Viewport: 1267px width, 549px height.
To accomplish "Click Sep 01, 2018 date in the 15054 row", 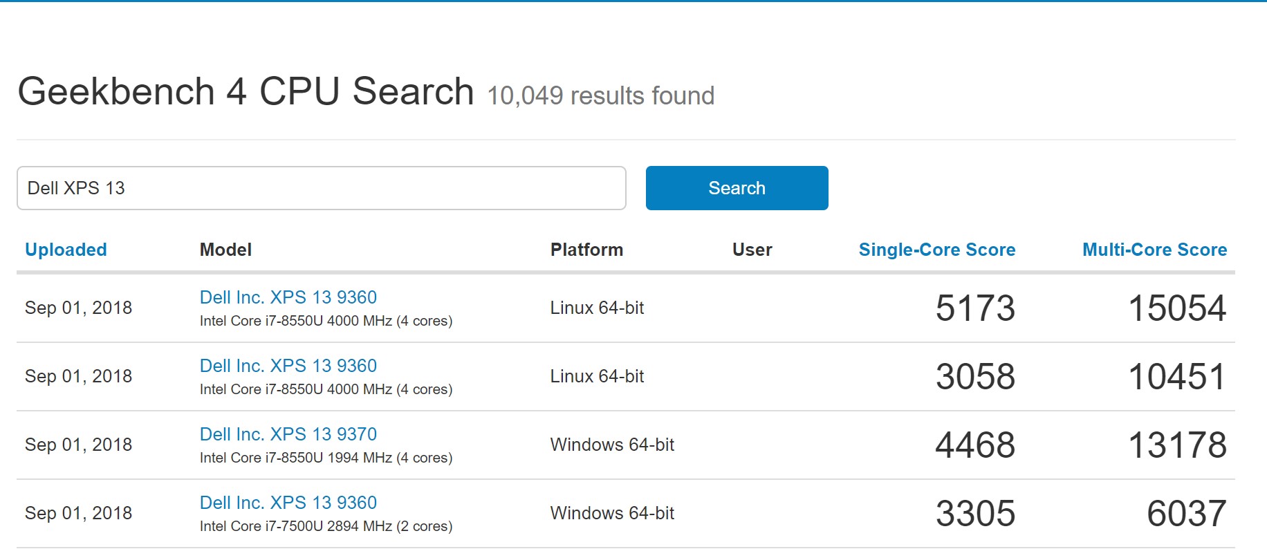I will [x=78, y=308].
